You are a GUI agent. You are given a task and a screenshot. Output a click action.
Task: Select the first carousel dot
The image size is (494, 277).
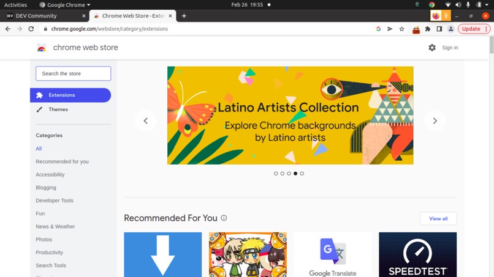(x=276, y=174)
